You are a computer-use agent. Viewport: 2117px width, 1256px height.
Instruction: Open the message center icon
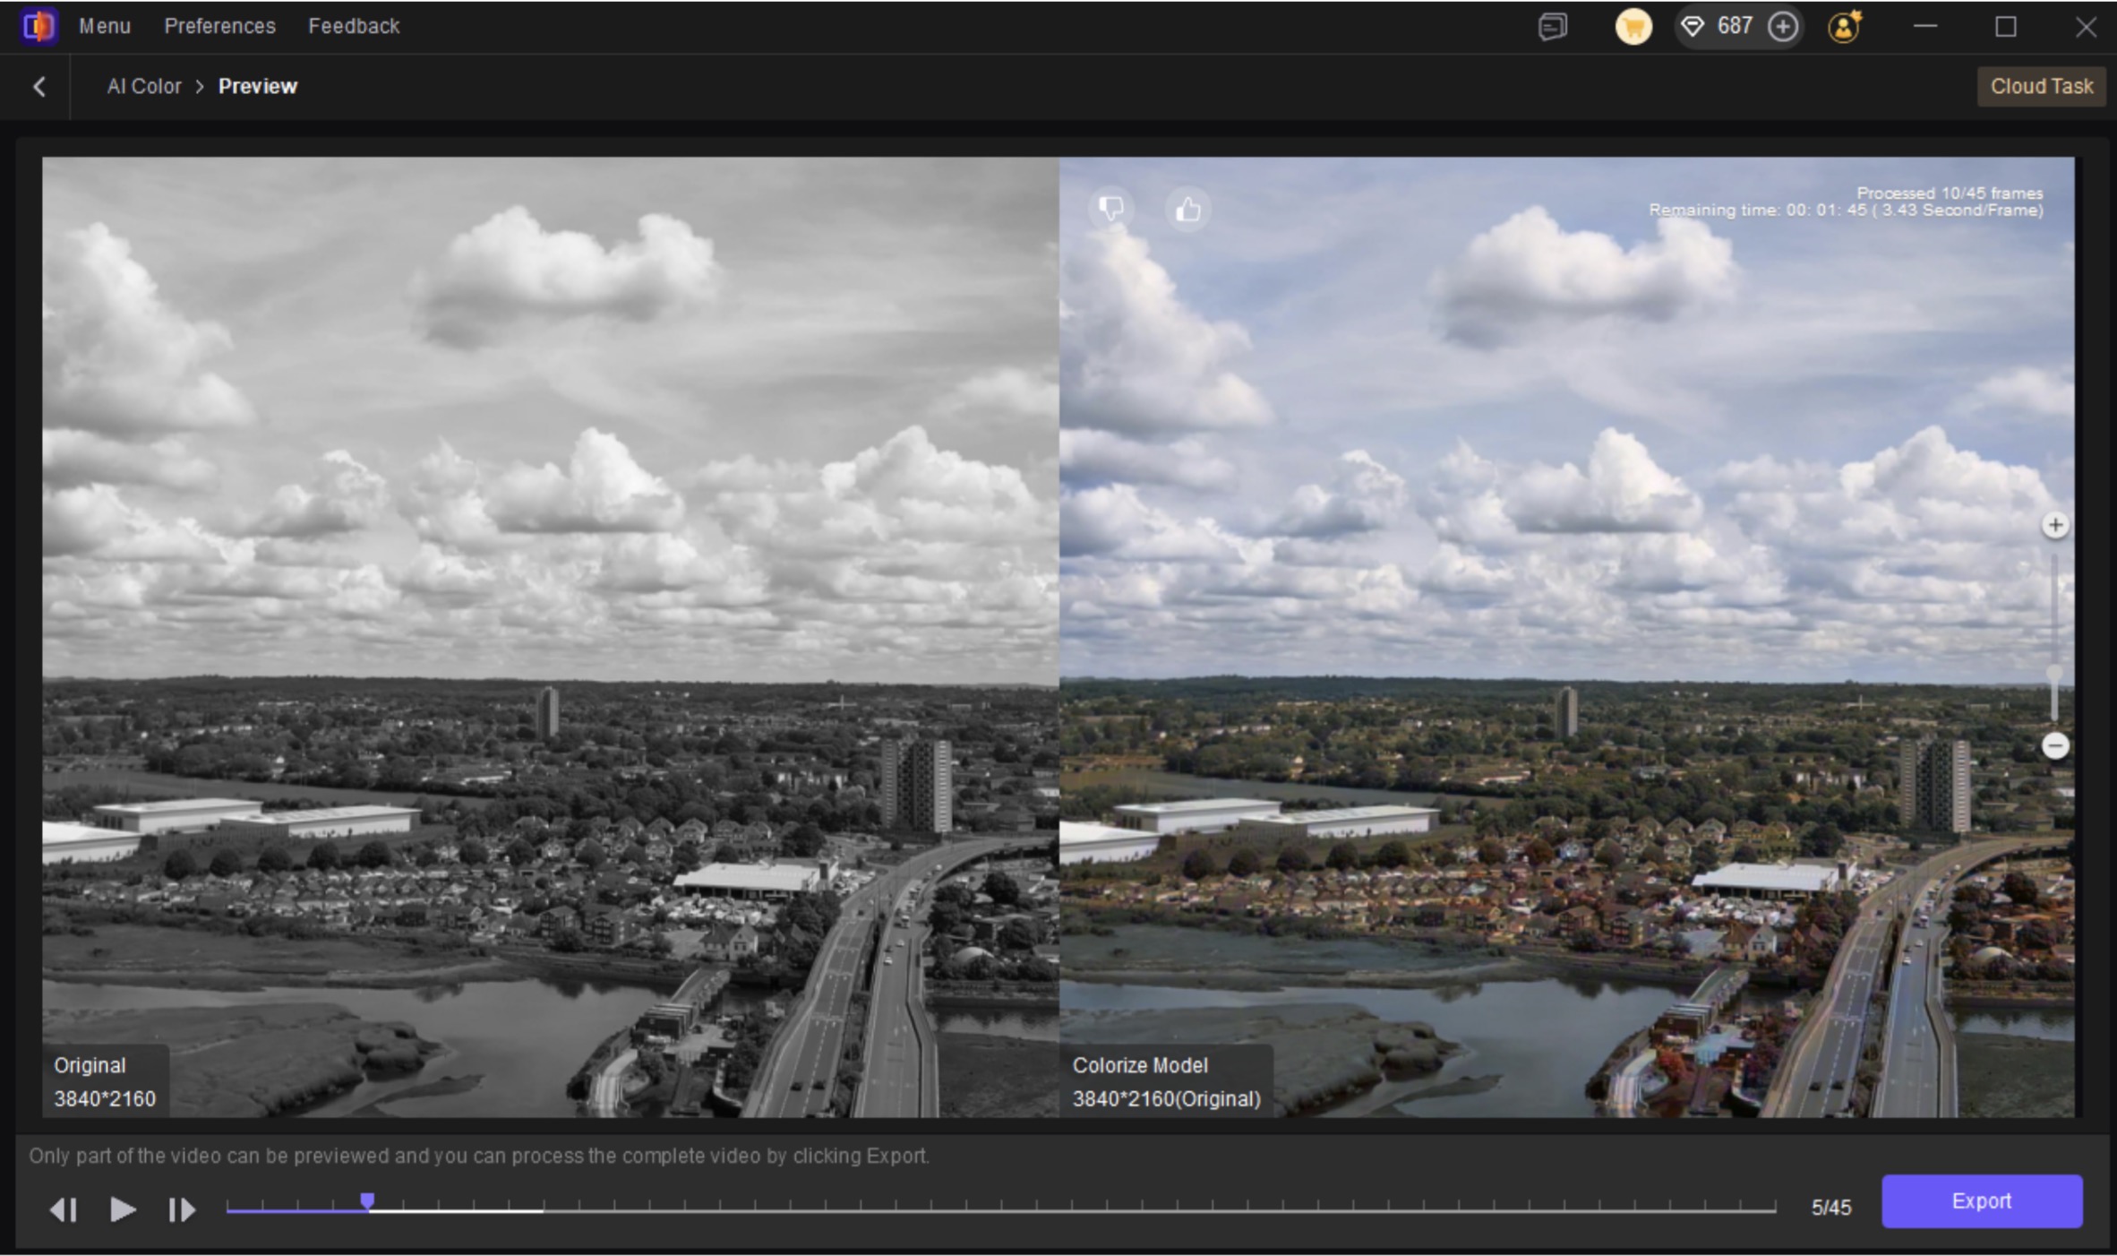[1553, 27]
